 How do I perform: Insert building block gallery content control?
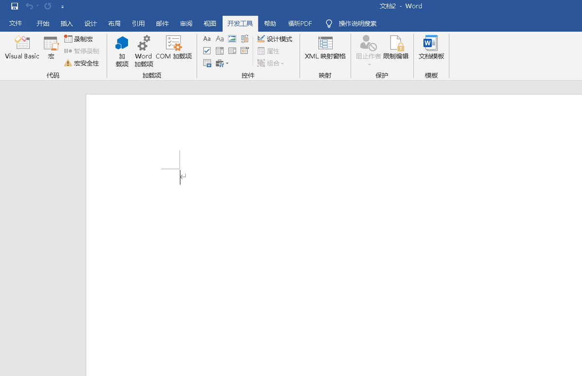tap(245, 39)
